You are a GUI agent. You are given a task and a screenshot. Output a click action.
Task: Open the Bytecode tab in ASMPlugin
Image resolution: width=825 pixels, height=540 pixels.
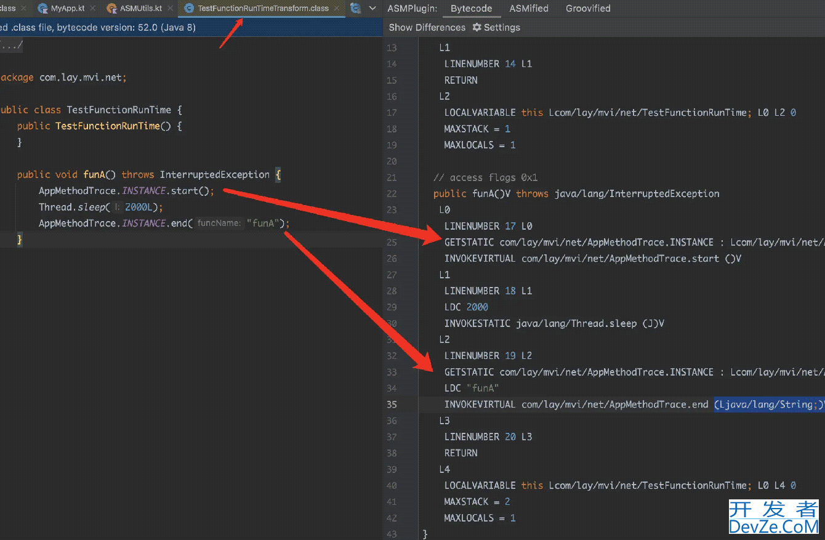(x=471, y=9)
